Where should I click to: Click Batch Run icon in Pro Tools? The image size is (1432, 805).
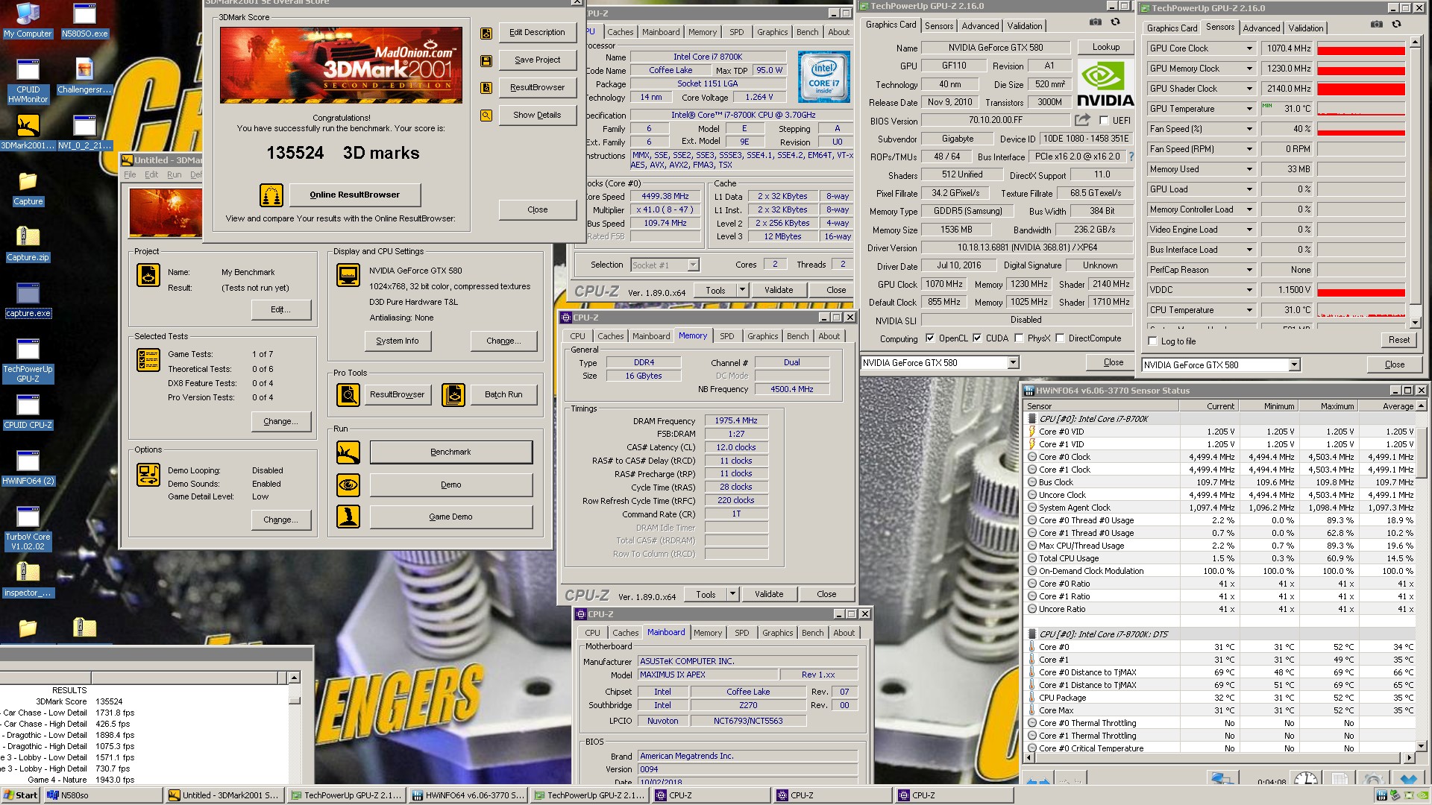[453, 395]
